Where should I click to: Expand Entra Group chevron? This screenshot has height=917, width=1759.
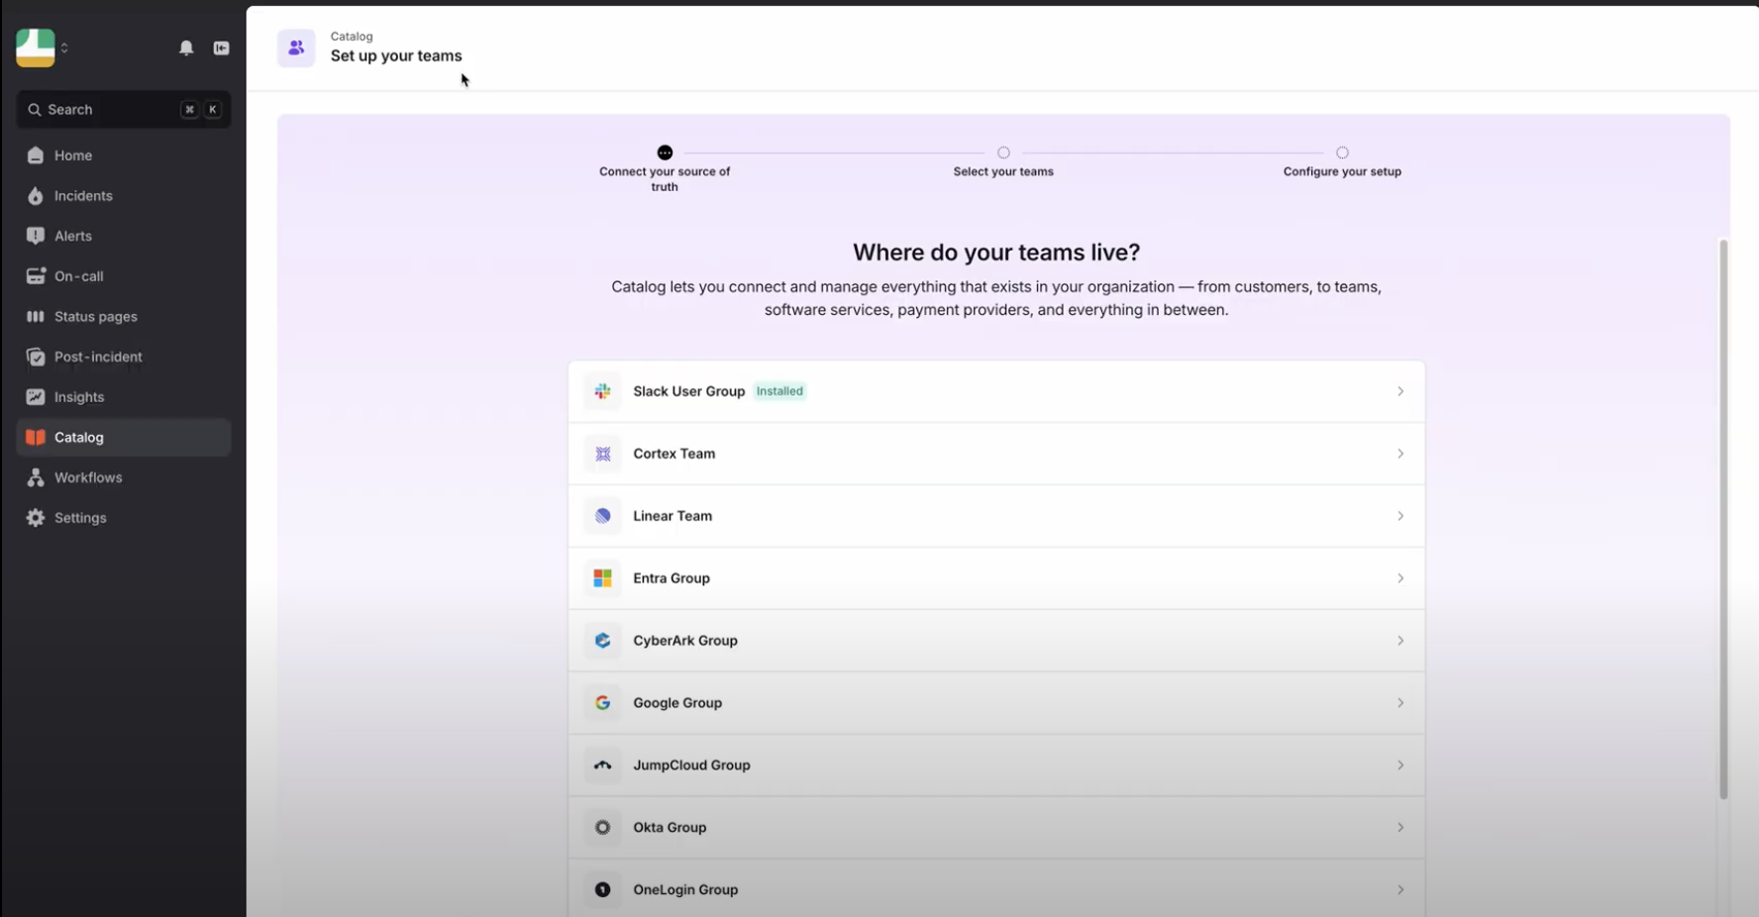pos(1400,578)
